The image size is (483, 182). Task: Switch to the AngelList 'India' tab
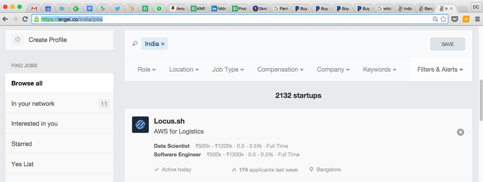click(405, 8)
